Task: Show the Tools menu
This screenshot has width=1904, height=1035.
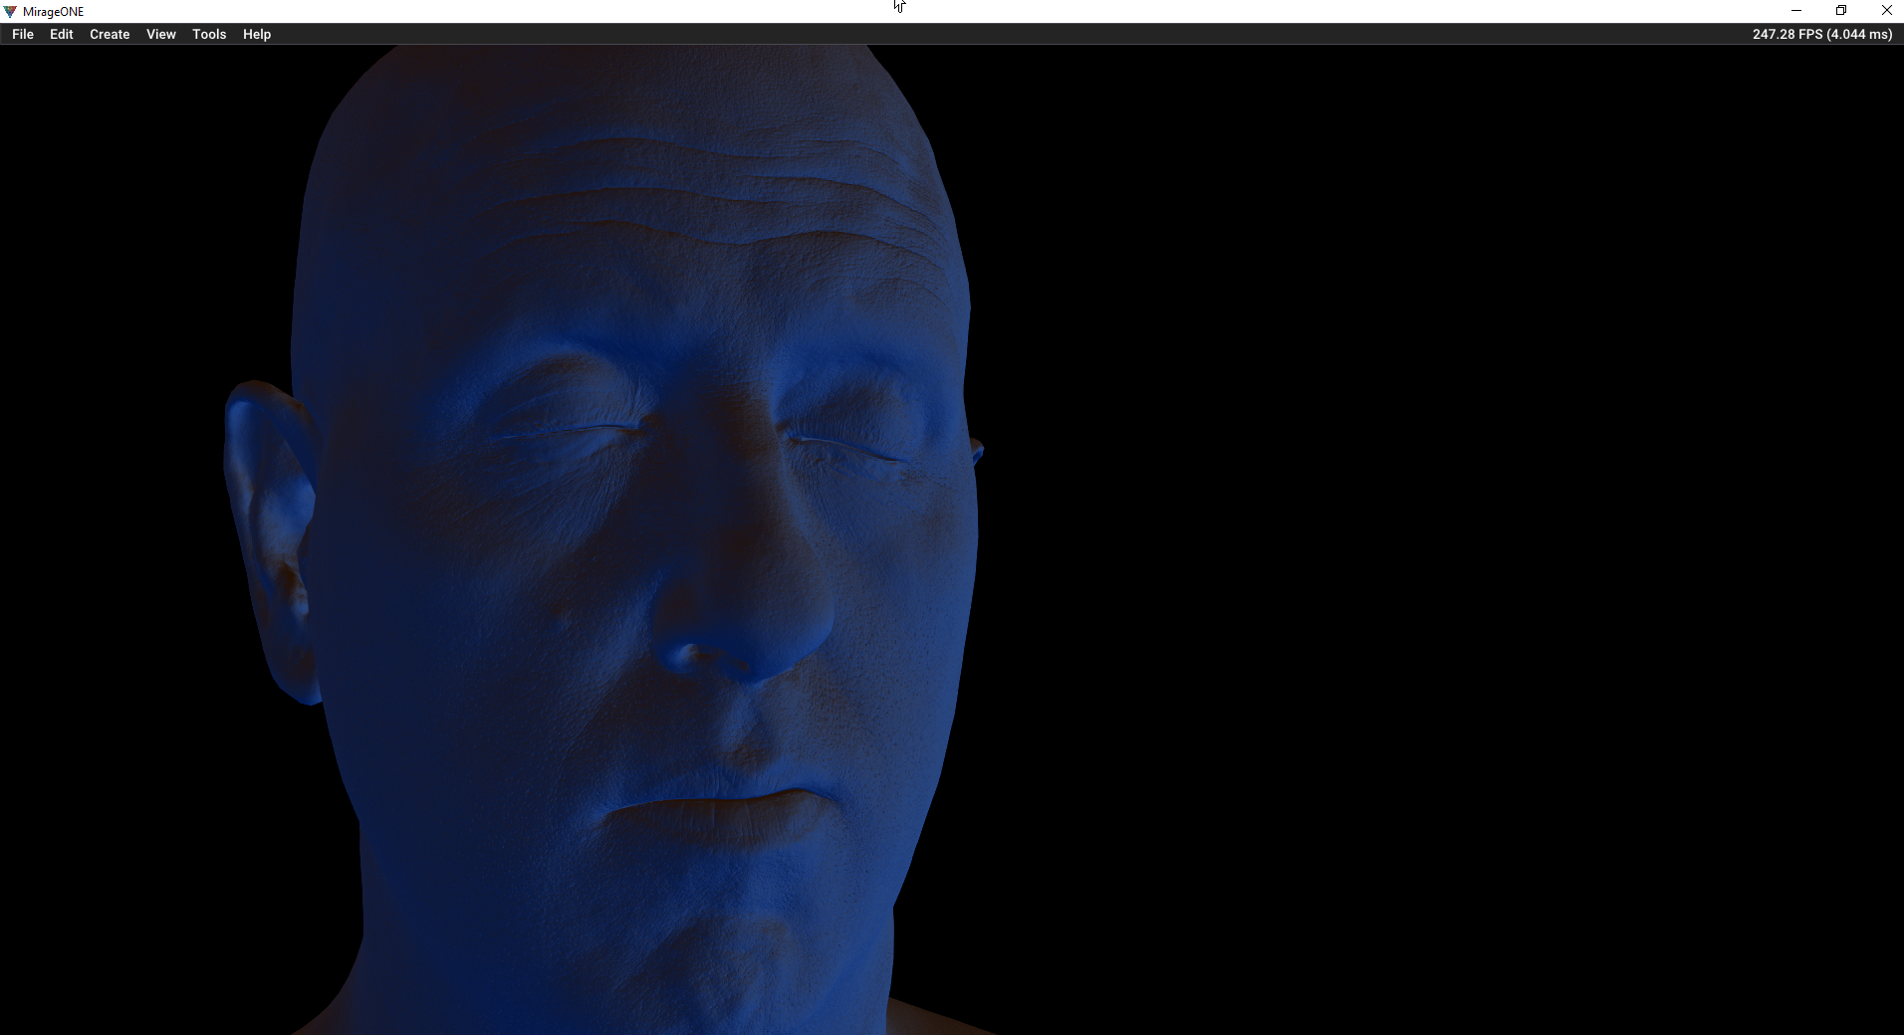Action: pyautogui.click(x=209, y=34)
